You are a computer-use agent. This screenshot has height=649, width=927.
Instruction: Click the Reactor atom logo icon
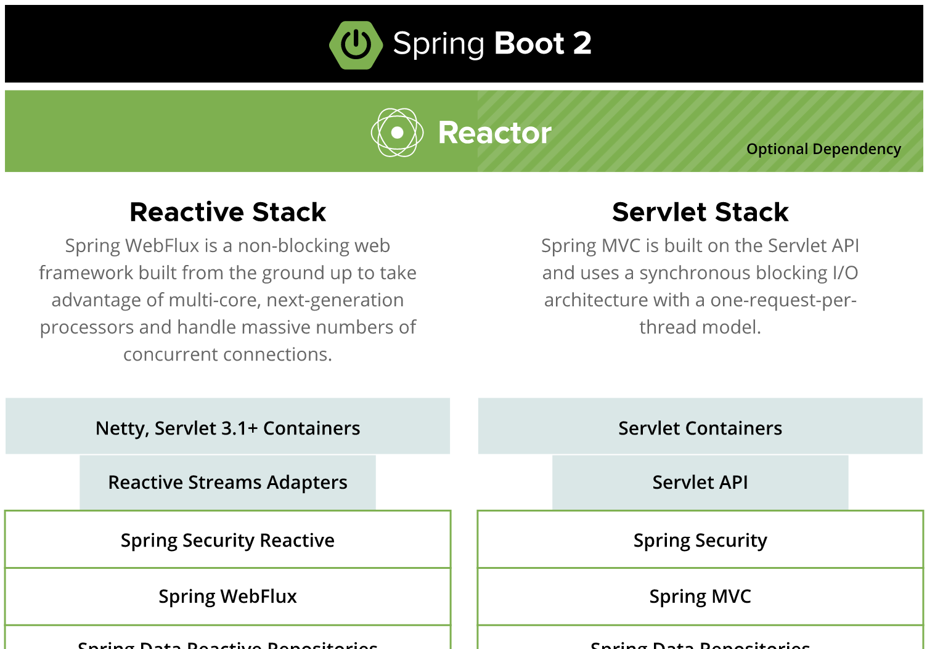(x=397, y=132)
